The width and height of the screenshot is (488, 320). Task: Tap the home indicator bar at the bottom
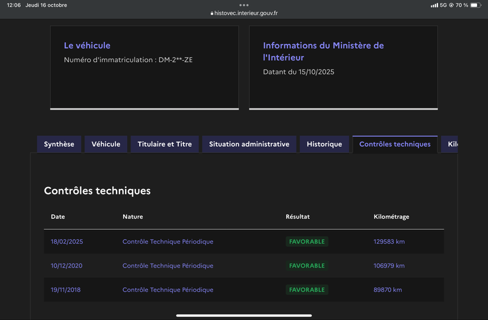[244, 315]
